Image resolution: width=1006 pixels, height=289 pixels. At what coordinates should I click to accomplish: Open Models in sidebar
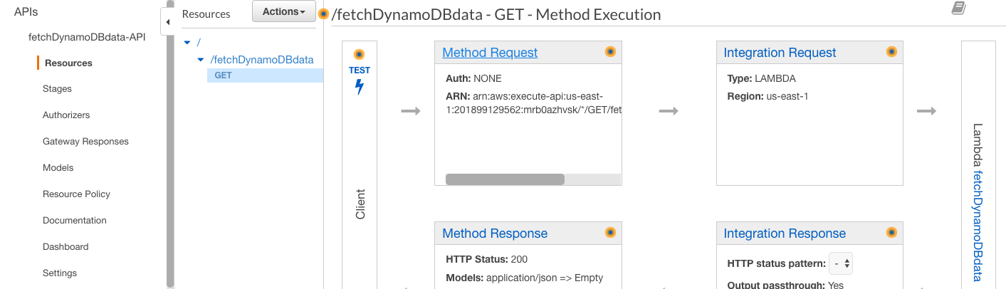click(58, 168)
